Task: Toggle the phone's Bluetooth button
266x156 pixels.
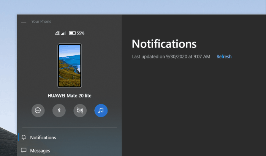Action: coord(59,110)
